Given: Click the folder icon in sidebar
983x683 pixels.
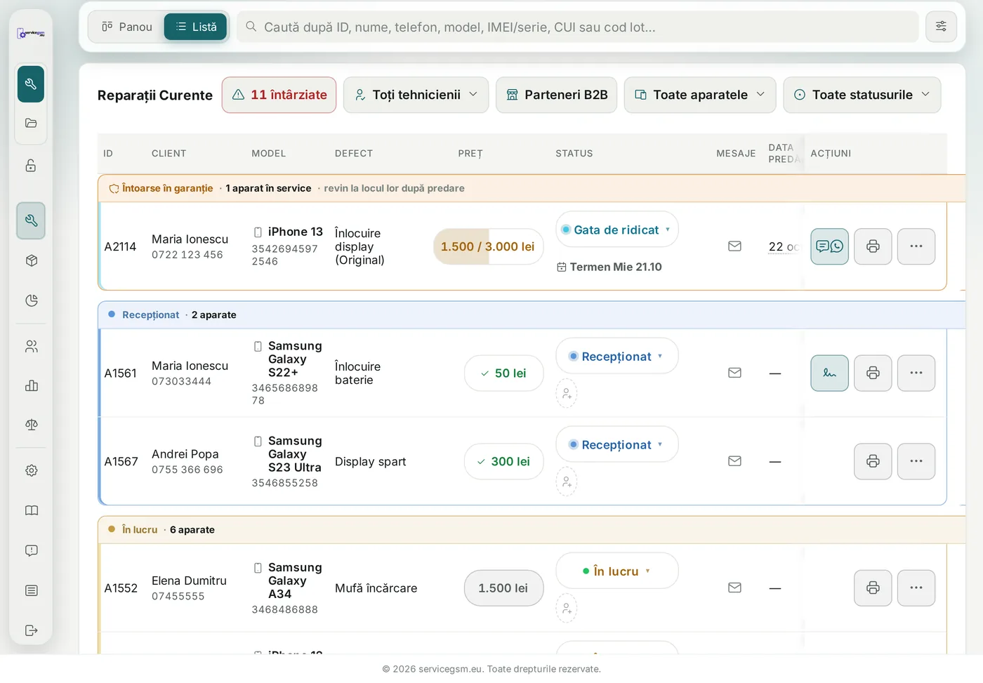Looking at the screenshot, I should [31, 124].
